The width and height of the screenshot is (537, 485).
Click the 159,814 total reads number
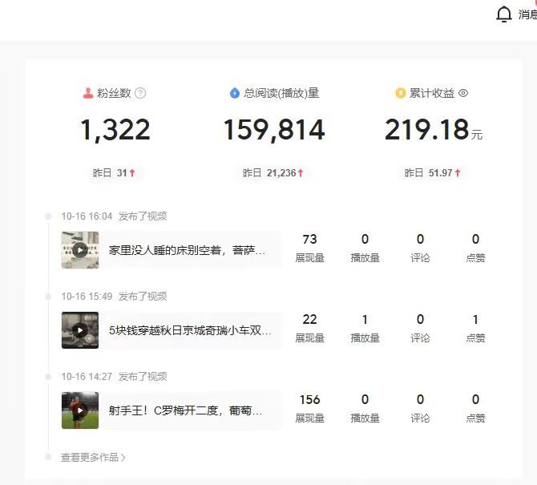(x=273, y=130)
